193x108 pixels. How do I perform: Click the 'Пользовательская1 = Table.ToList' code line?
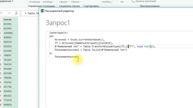(x=91, y=50)
